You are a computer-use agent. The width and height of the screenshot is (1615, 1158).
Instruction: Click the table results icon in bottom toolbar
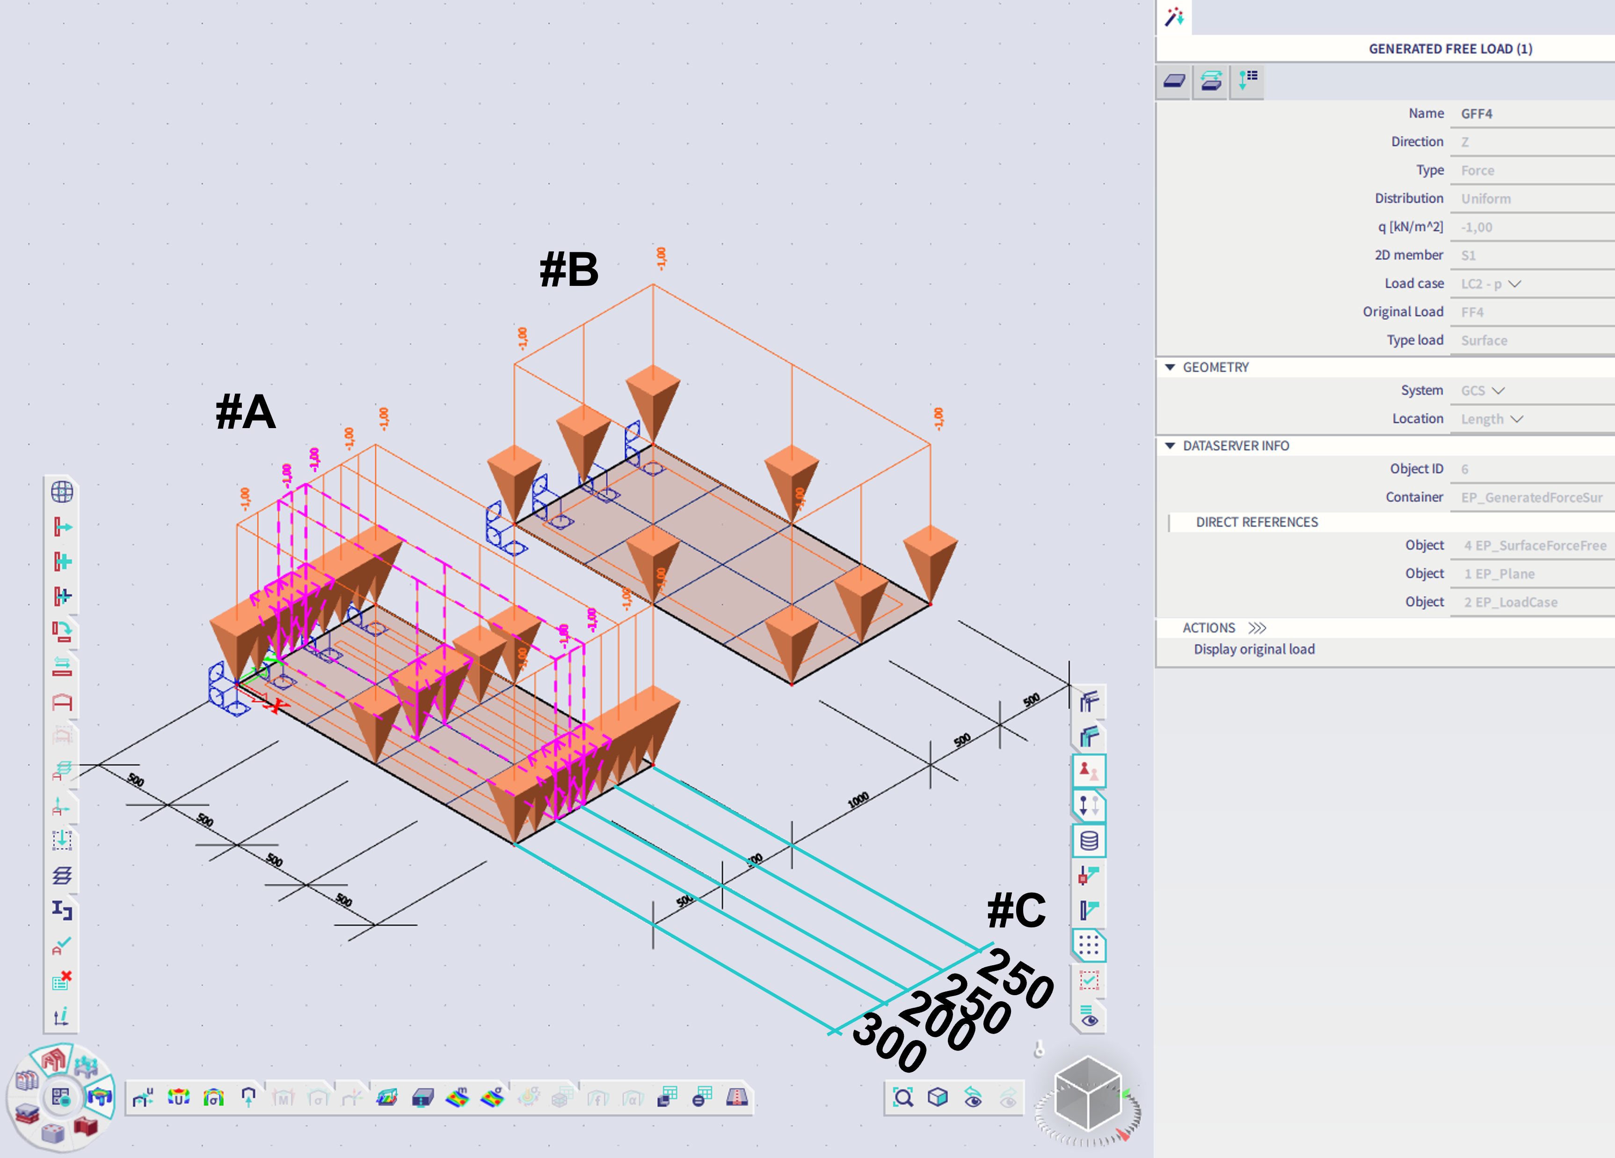tap(668, 1098)
